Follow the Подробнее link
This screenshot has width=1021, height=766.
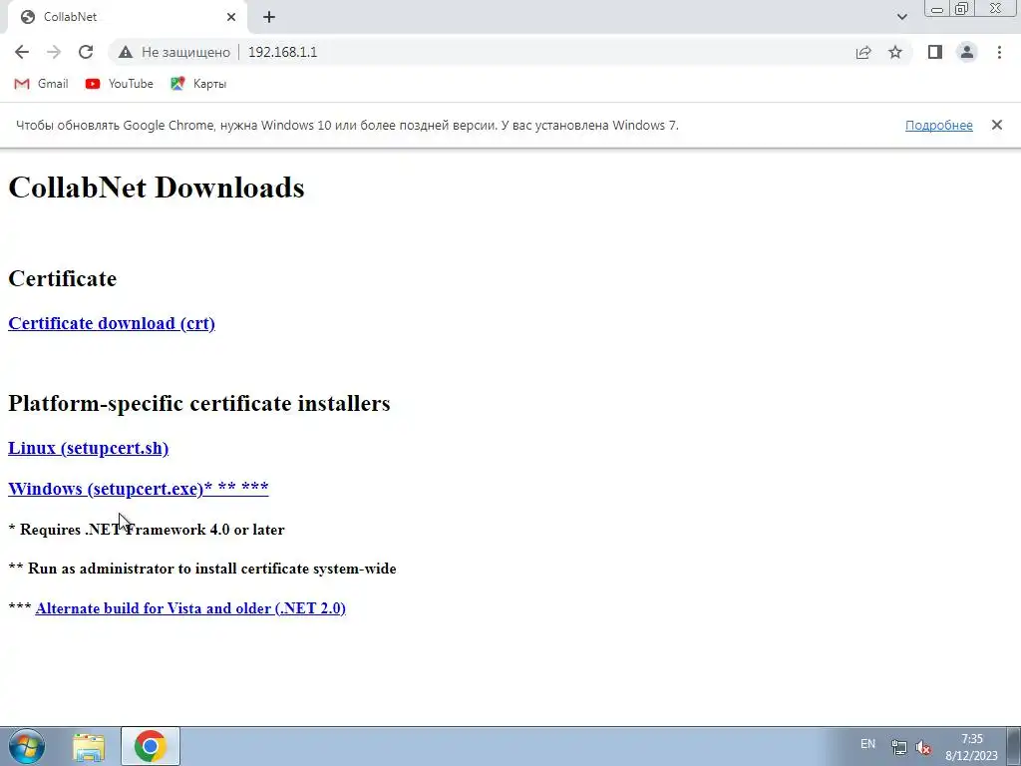[x=939, y=125]
